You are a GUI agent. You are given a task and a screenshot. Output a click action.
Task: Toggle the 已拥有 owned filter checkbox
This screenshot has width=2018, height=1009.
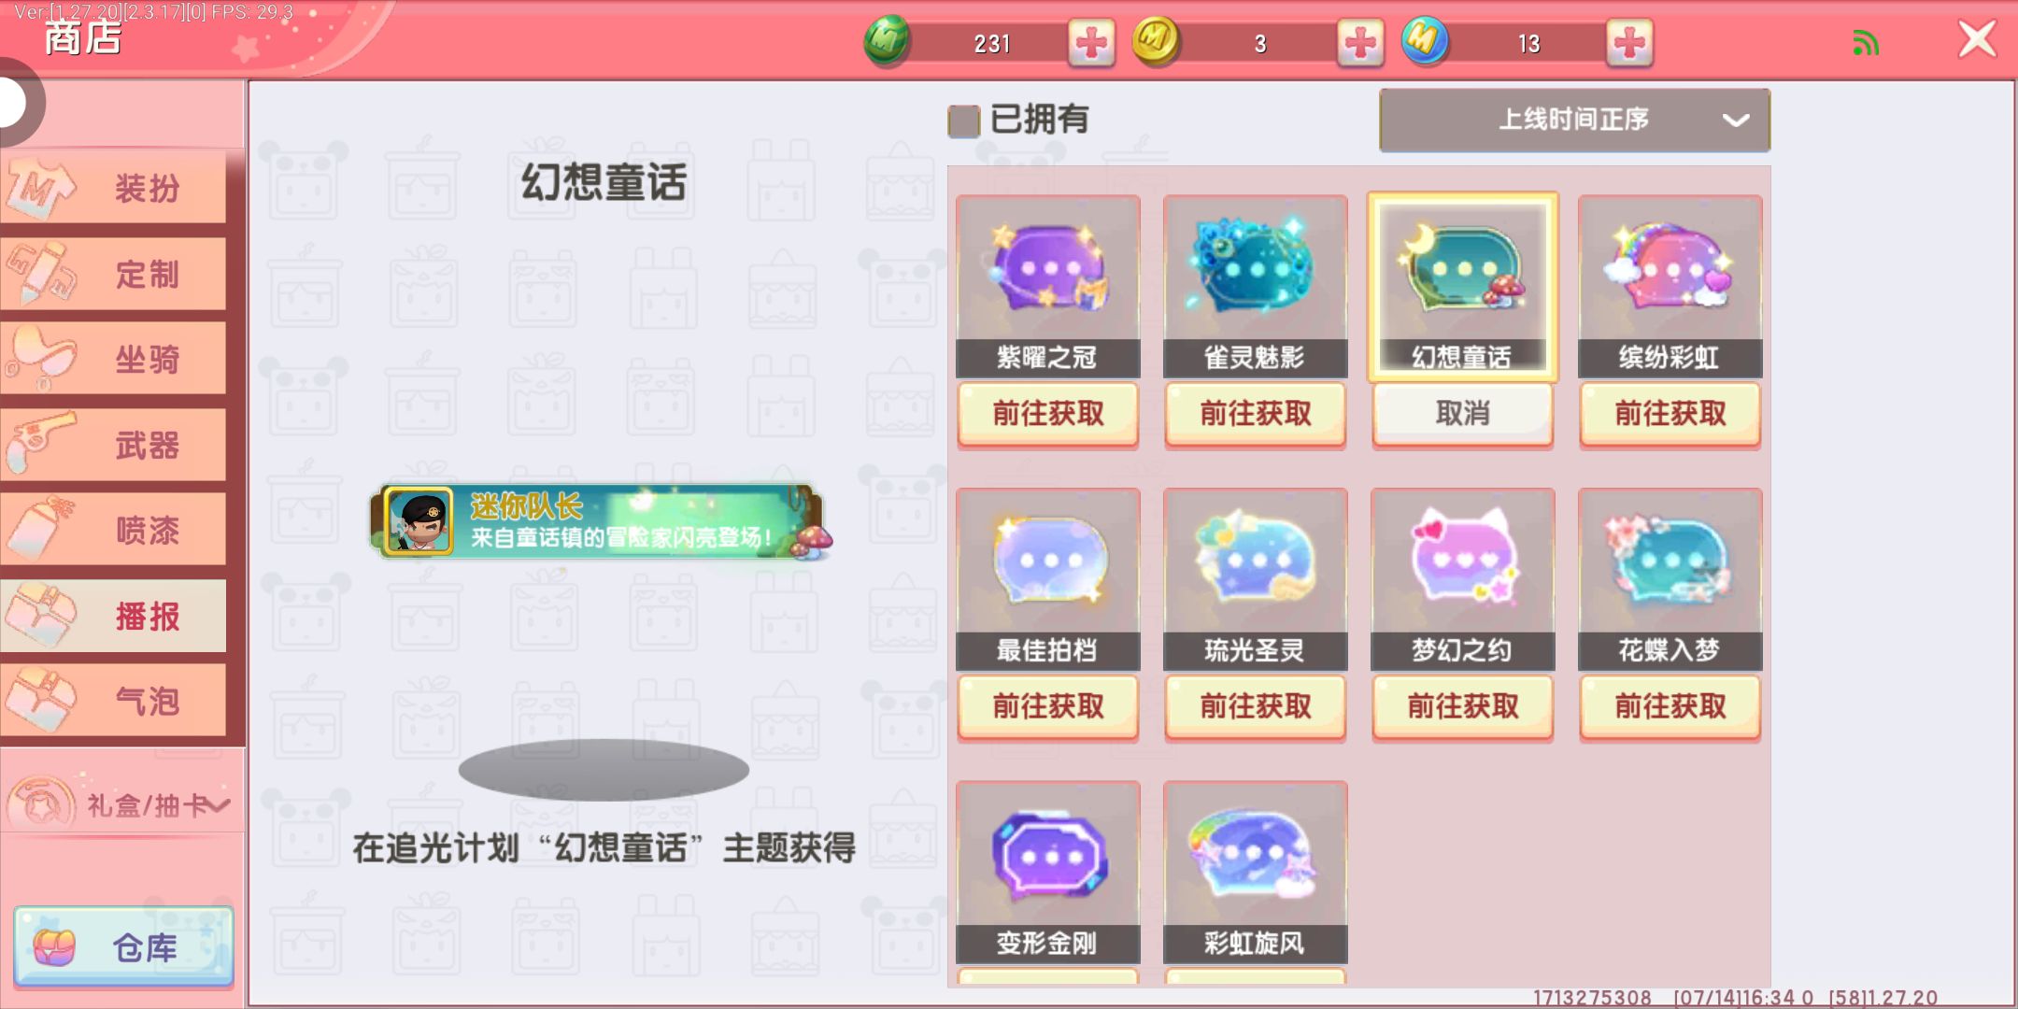click(963, 121)
